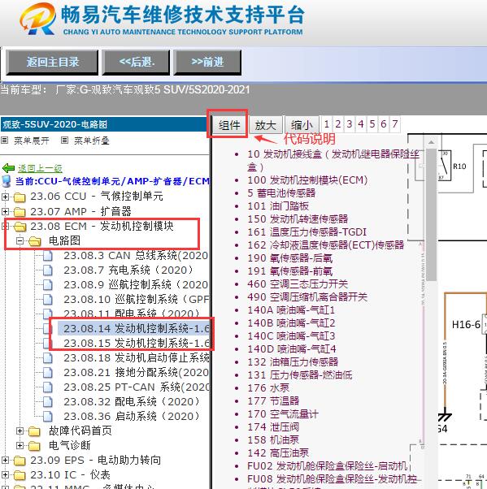Click the platform logo icon
Screen dimensions: 487x489
(x=38, y=19)
